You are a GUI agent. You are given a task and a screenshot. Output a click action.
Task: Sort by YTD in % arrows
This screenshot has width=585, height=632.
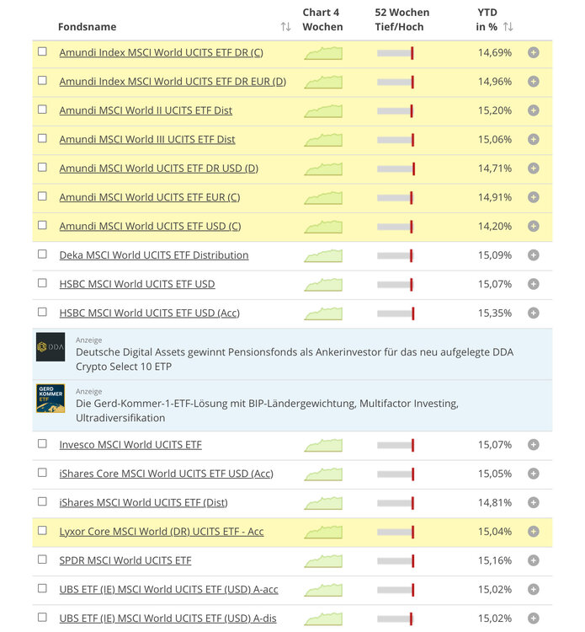click(508, 27)
